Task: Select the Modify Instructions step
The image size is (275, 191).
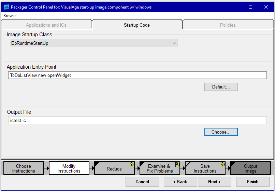Action: pyautogui.click(x=69, y=168)
